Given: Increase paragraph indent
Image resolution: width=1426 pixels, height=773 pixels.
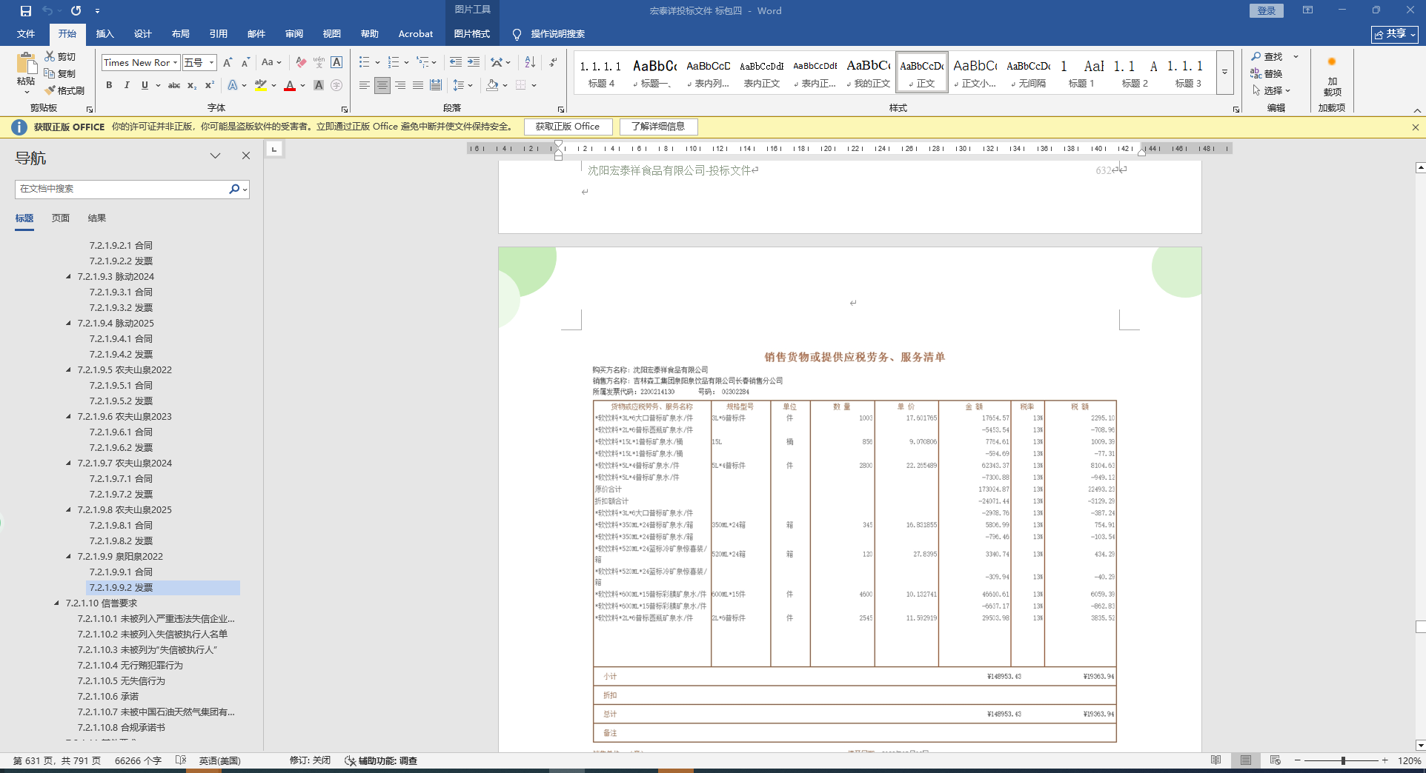Looking at the screenshot, I should [474, 63].
